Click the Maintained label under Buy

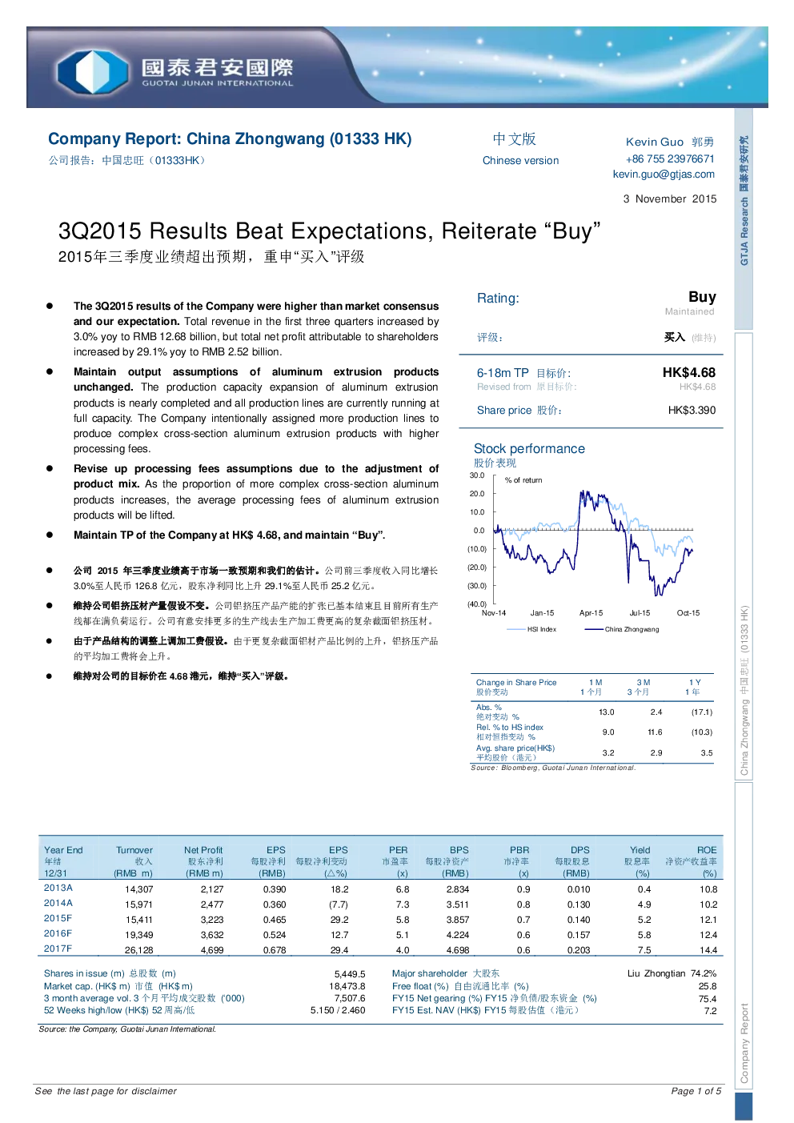point(689,311)
